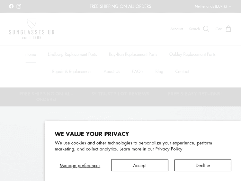The width and height of the screenshot is (241, 181).
Task: Open the Facebook social icon
Action: pyautogui.click(x=11, y=6)
